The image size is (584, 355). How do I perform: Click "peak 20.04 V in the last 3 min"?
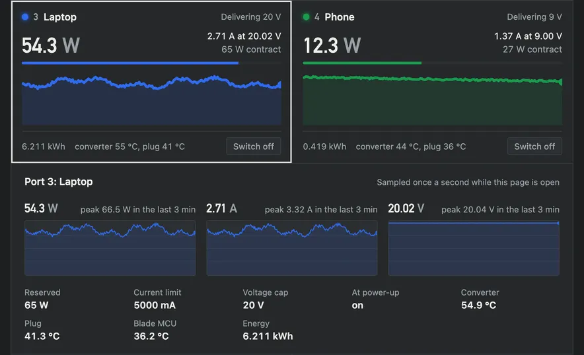[500, 209]
